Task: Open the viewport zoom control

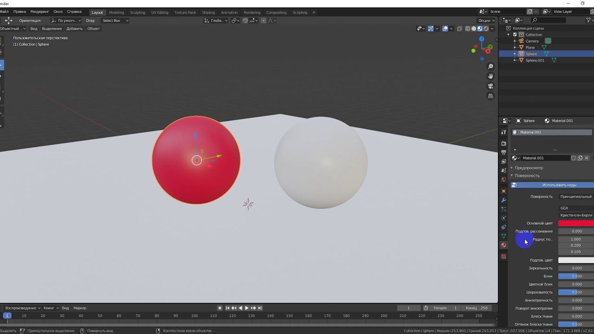Action: pos(491,66)
